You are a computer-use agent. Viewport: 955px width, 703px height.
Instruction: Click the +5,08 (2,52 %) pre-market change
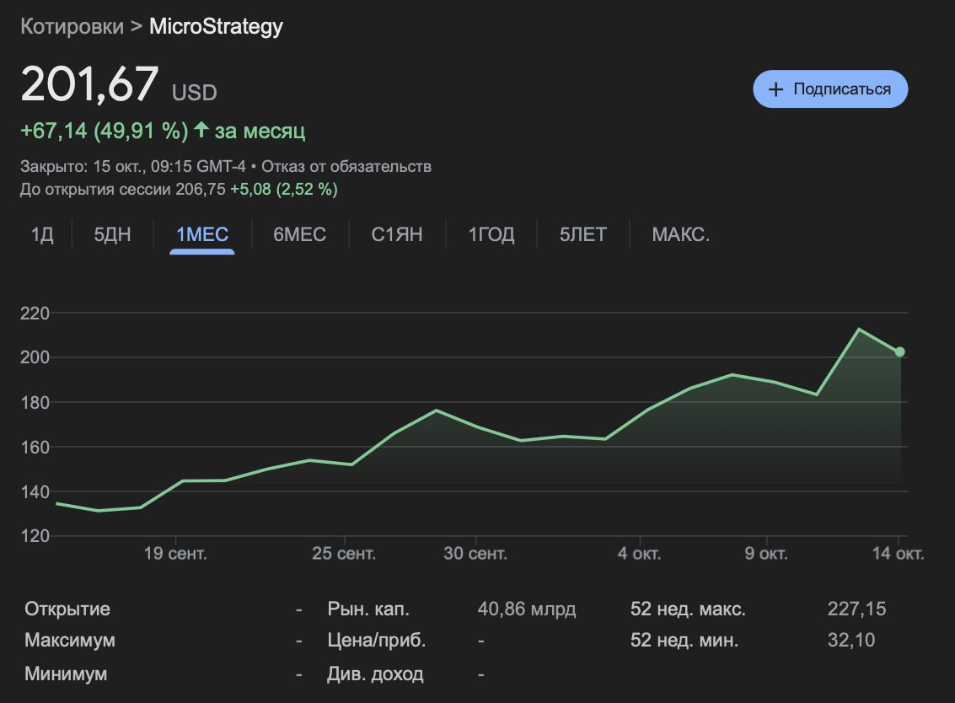(x=284, y=190)
